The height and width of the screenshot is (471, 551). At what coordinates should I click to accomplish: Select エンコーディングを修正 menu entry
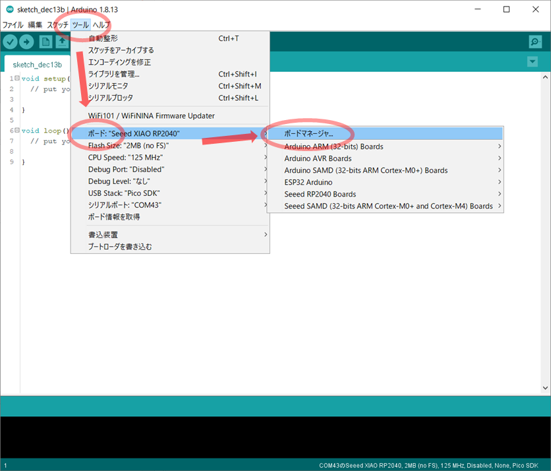pyautogui.click(x=170, y=62)
